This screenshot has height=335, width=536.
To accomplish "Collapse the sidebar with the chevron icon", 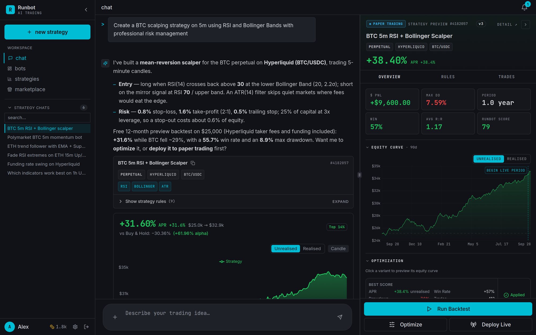I will (x=86, y=10).
